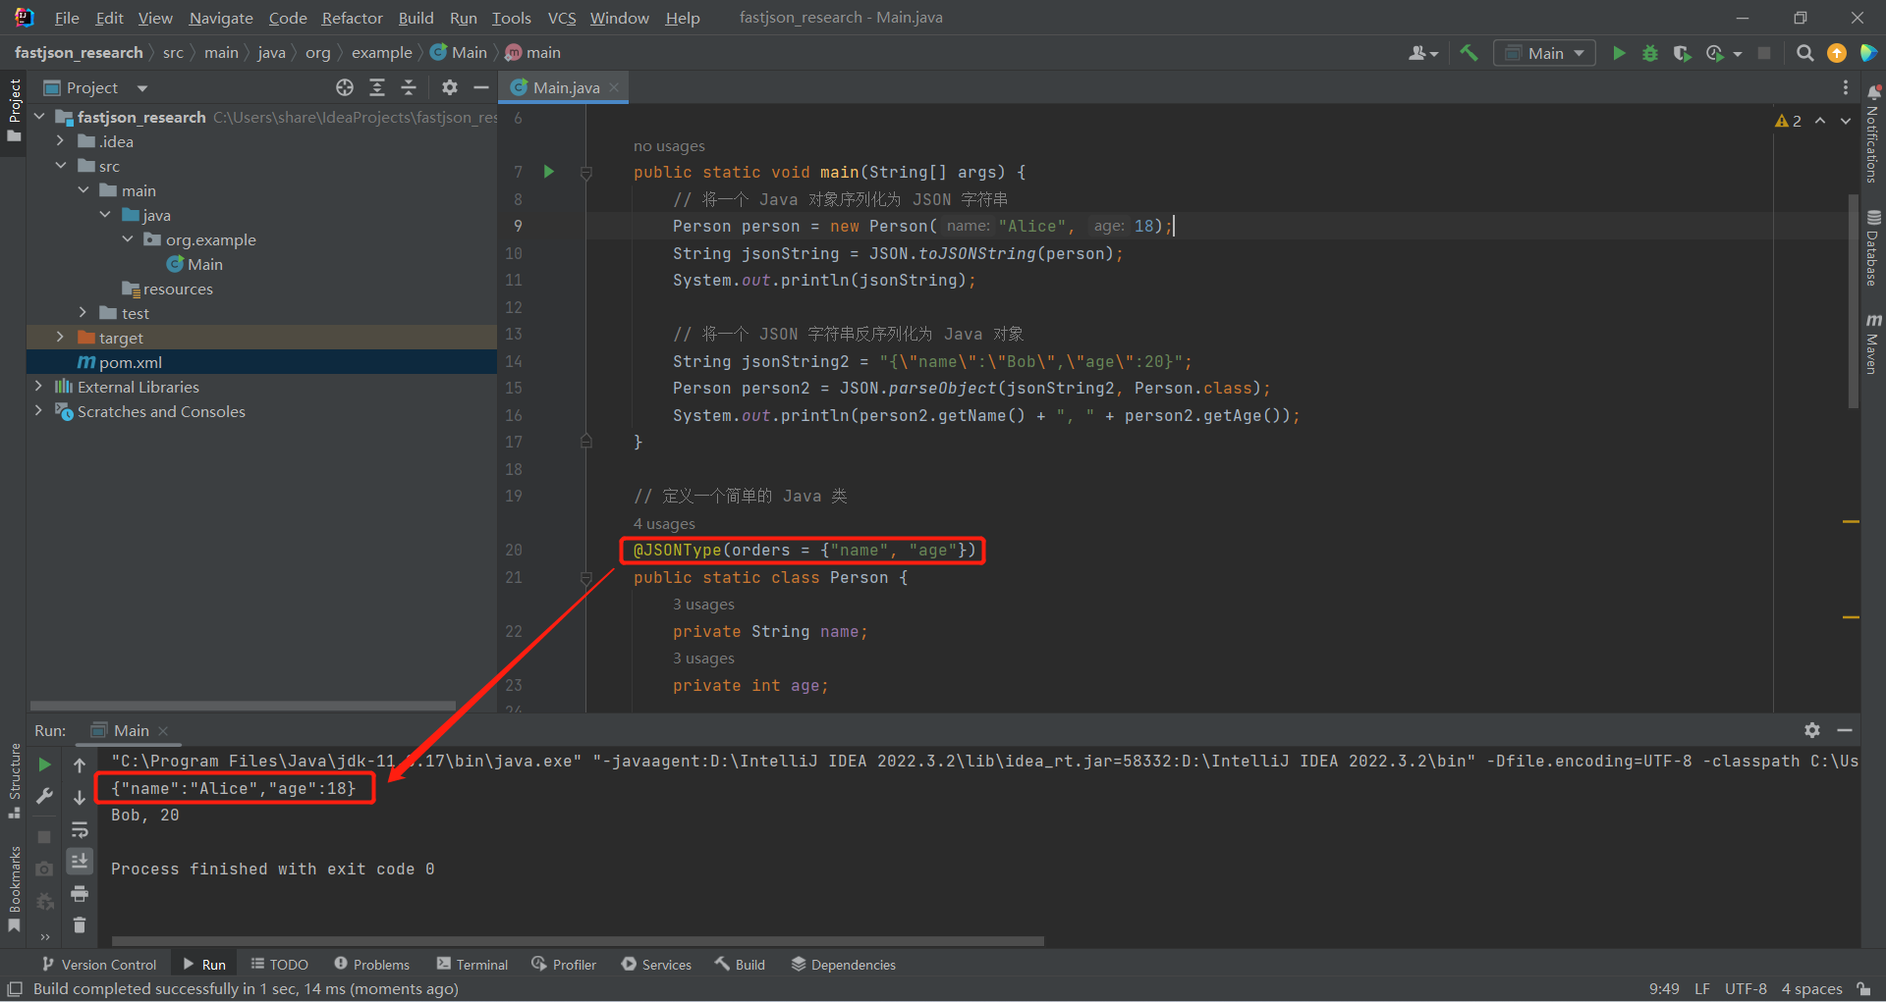The image size is (1886, 1002).
Task: Open the Services tool window
Action: tap(656, 965)
